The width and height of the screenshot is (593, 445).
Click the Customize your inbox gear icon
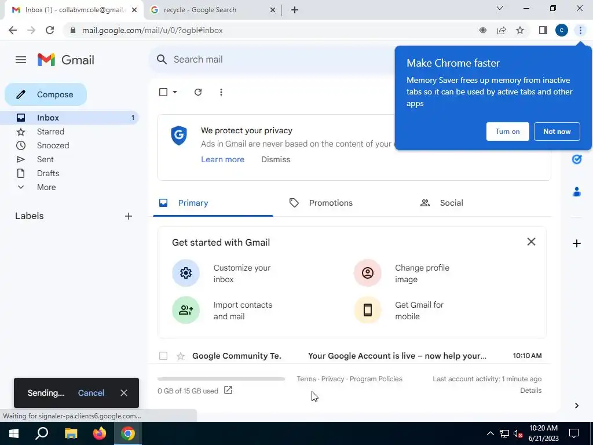coord(186,273)
